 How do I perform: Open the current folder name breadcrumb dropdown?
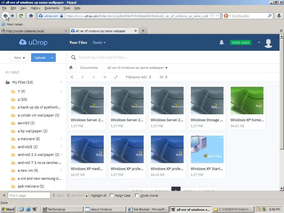138,68
